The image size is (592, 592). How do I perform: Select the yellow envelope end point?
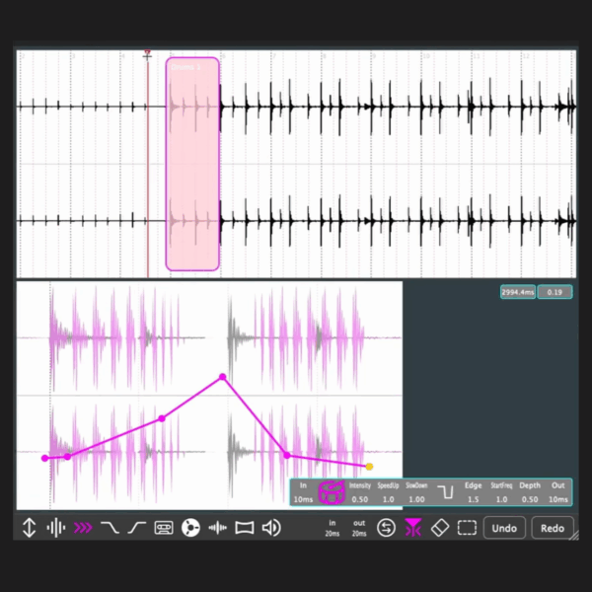[369, 467]
